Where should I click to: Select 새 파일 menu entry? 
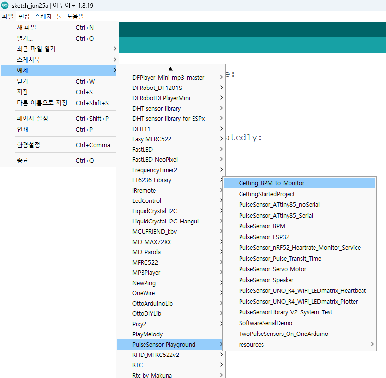click(x=59, y=27)
